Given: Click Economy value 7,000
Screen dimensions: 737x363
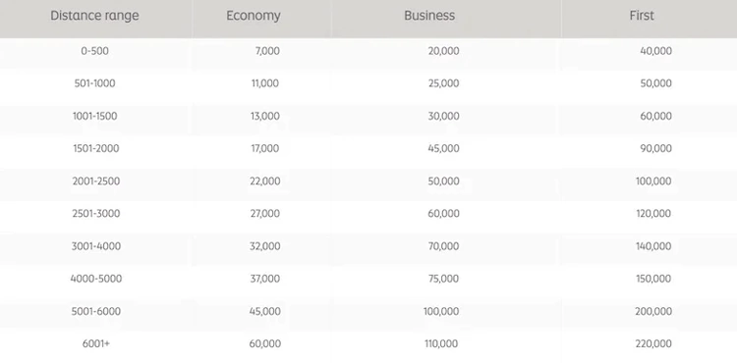Looking at the screenshot, I should [x=267, y=51].
